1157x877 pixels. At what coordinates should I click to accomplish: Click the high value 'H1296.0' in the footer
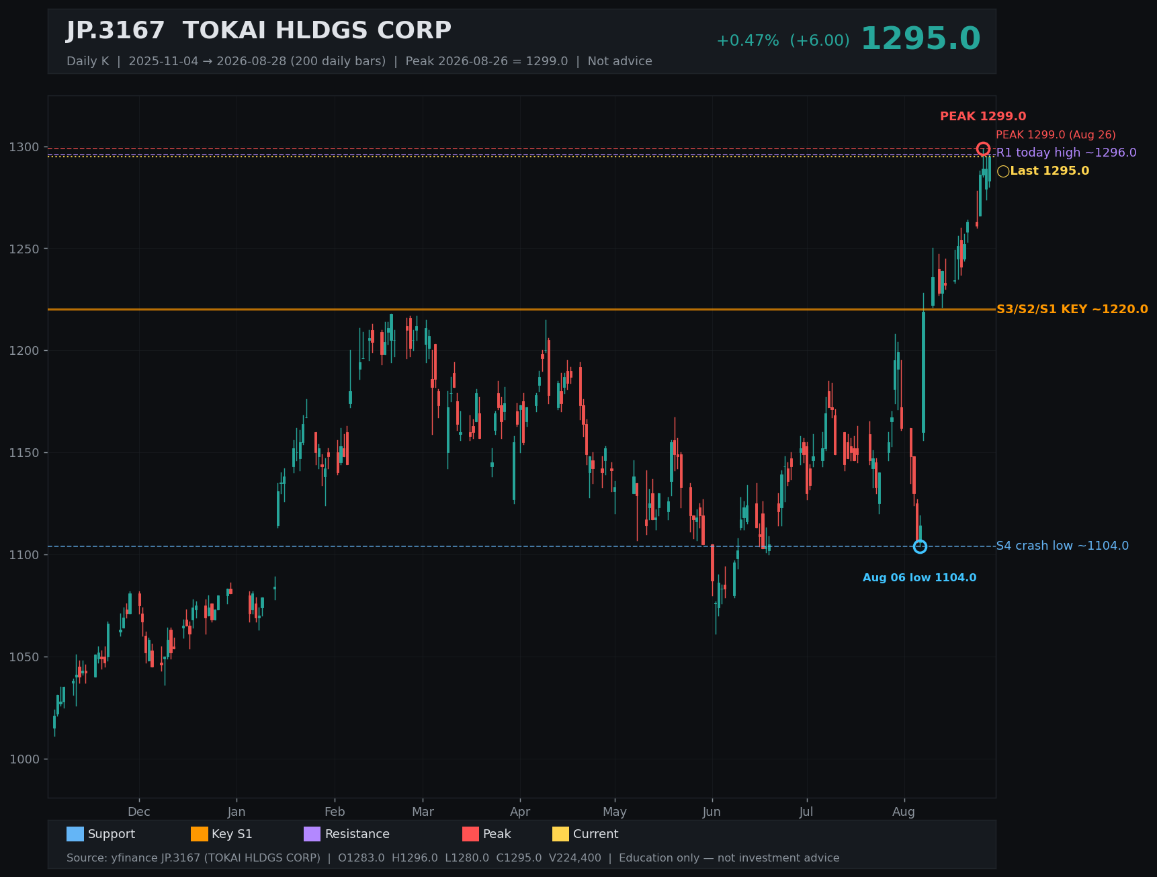coord(415,858)
